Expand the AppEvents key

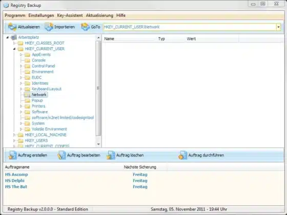point(21,55)
